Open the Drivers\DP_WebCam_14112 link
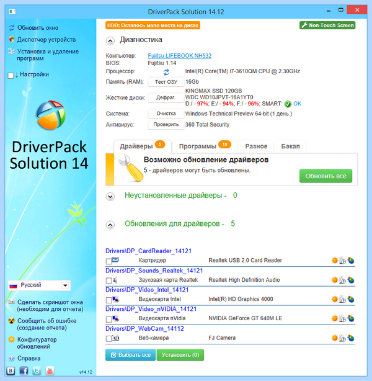 coord(144,328)
